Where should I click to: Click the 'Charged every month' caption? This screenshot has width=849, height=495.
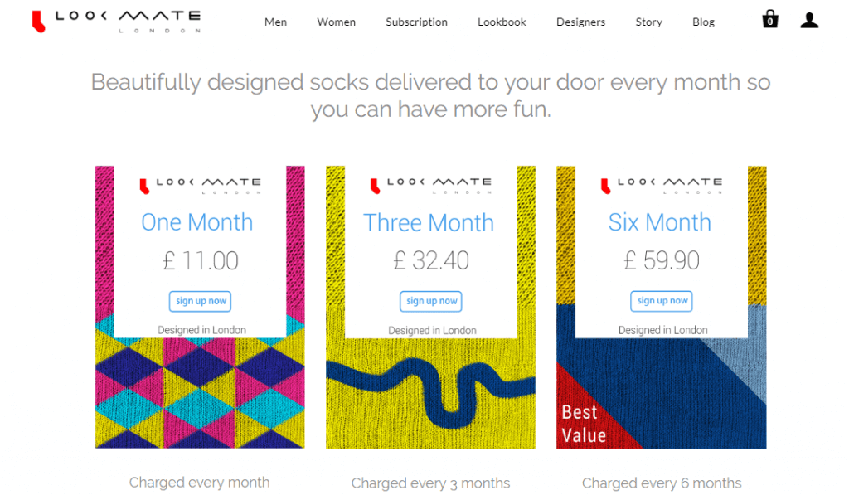coord(199,482)
